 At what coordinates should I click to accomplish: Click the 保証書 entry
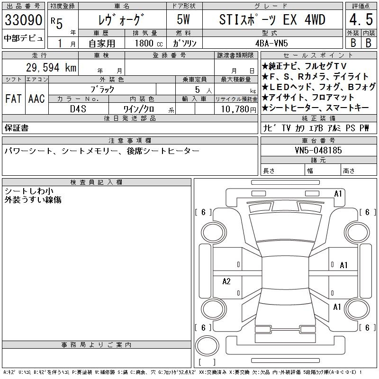[x=17, y=128]
